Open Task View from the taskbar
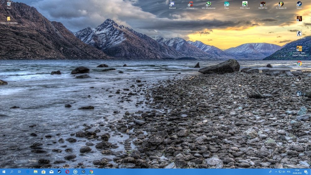Screen dimensions: 311x175 pyautogui.click(x=19, y=172)
